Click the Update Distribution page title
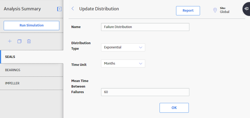The width and height of the screenshot is (250, 118). coord(99,9)
